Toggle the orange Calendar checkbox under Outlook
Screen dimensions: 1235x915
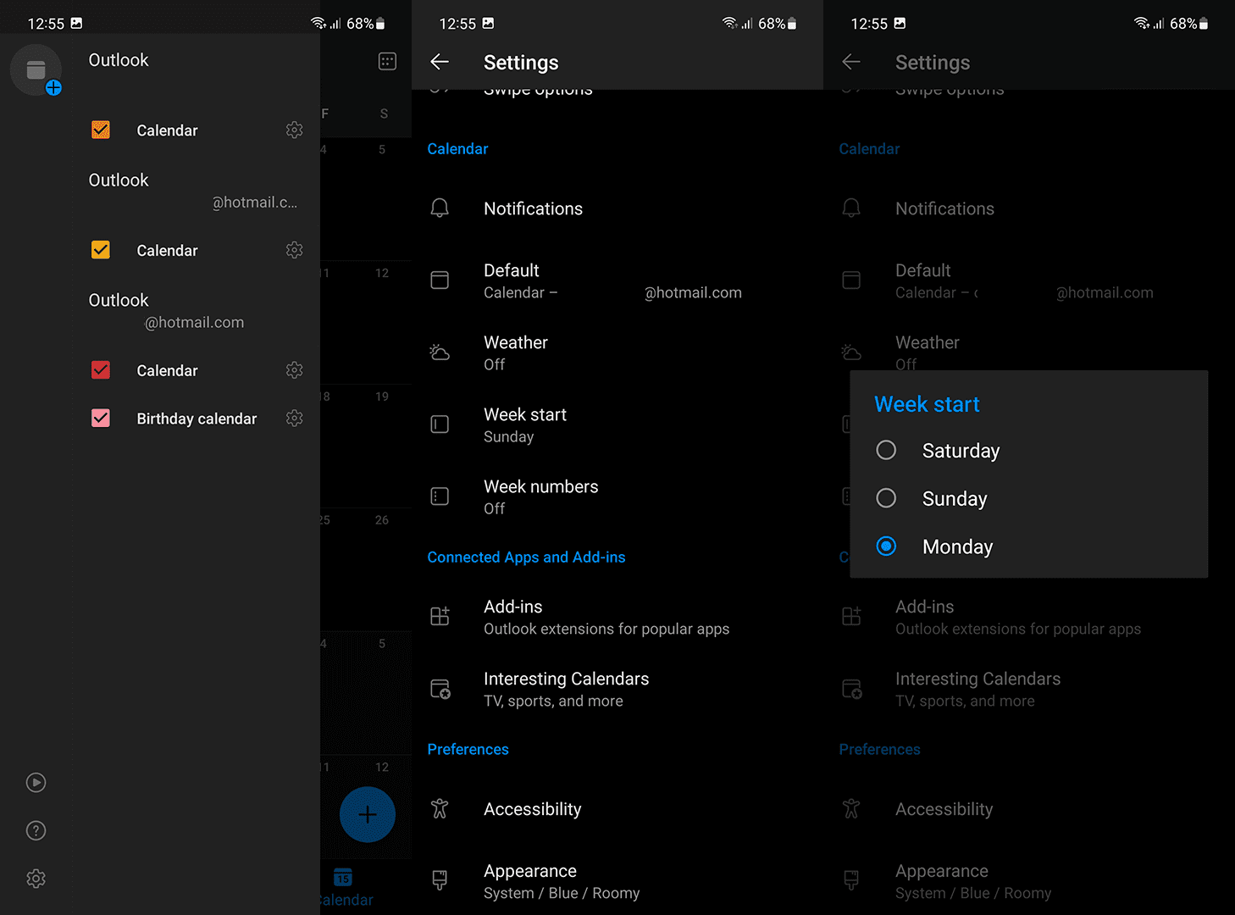tap(100, 130)
